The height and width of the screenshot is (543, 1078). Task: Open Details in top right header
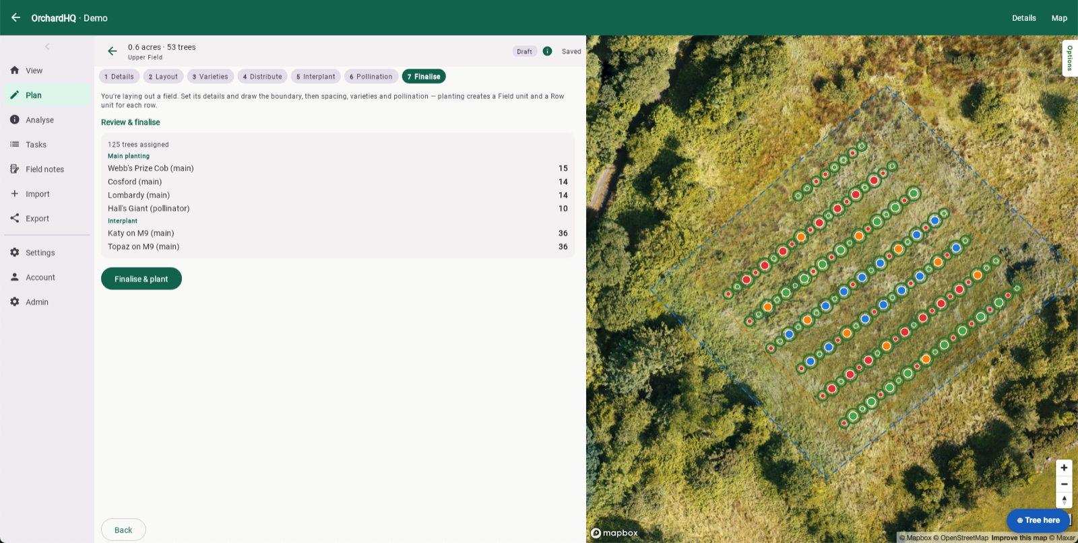pyautogui.click(x=1023, y=18)
